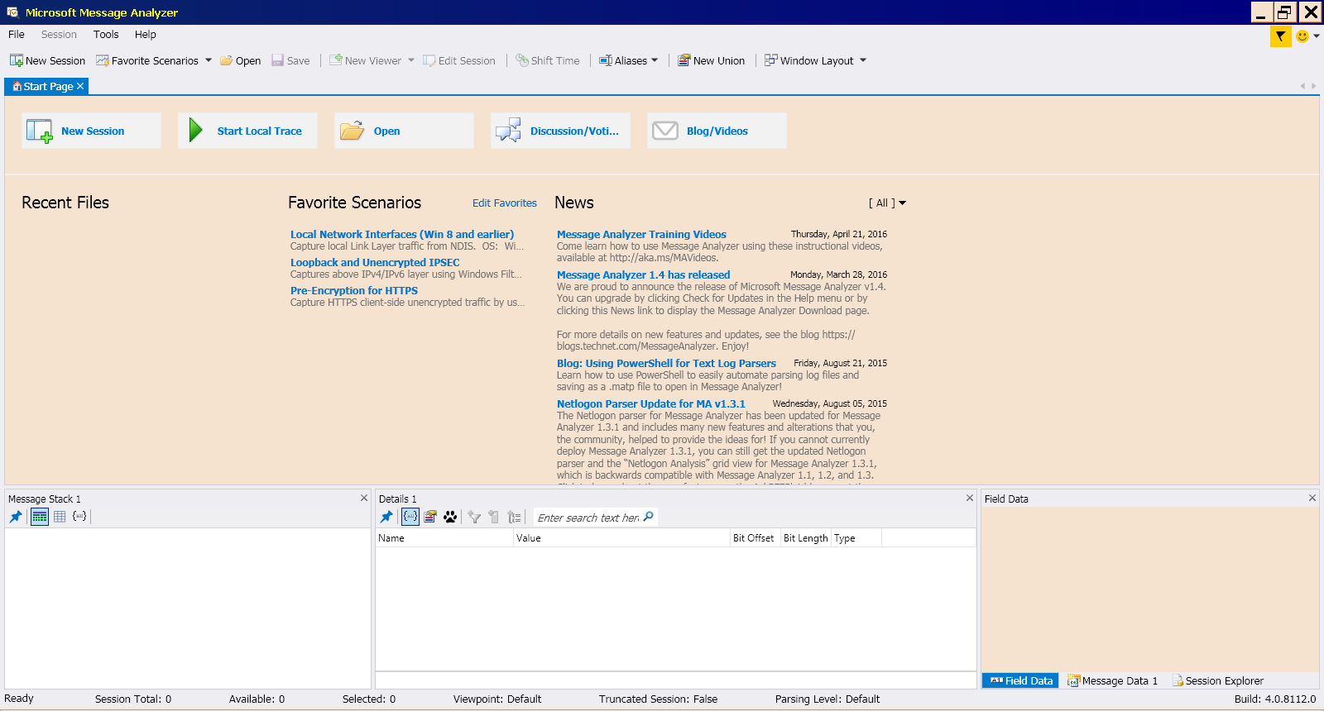
Task: Click the Open tile on Start Page
Action: (404, 131)
